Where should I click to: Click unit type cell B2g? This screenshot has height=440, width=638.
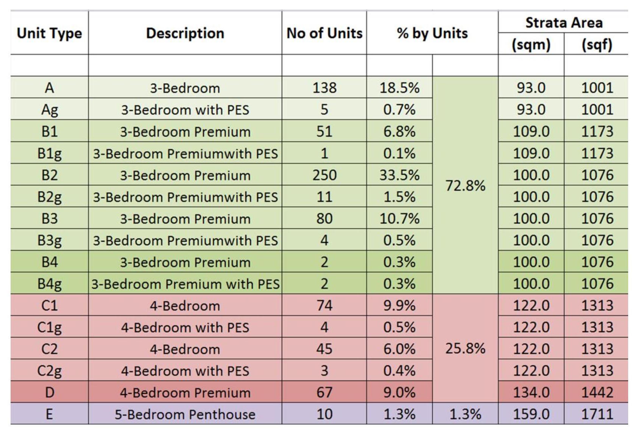tap(49, 196)
